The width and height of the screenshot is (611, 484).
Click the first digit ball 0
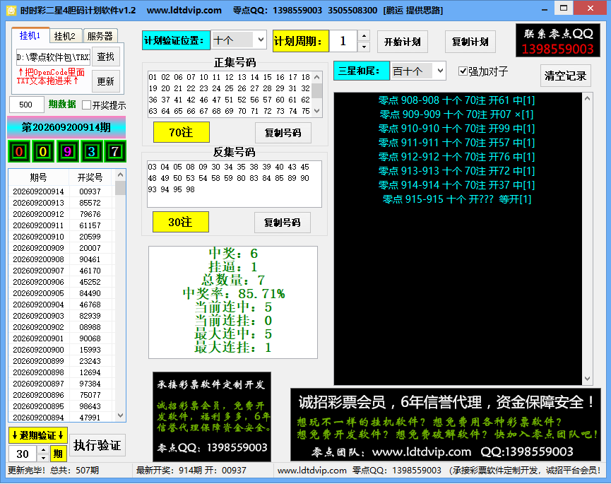[19, 151]
